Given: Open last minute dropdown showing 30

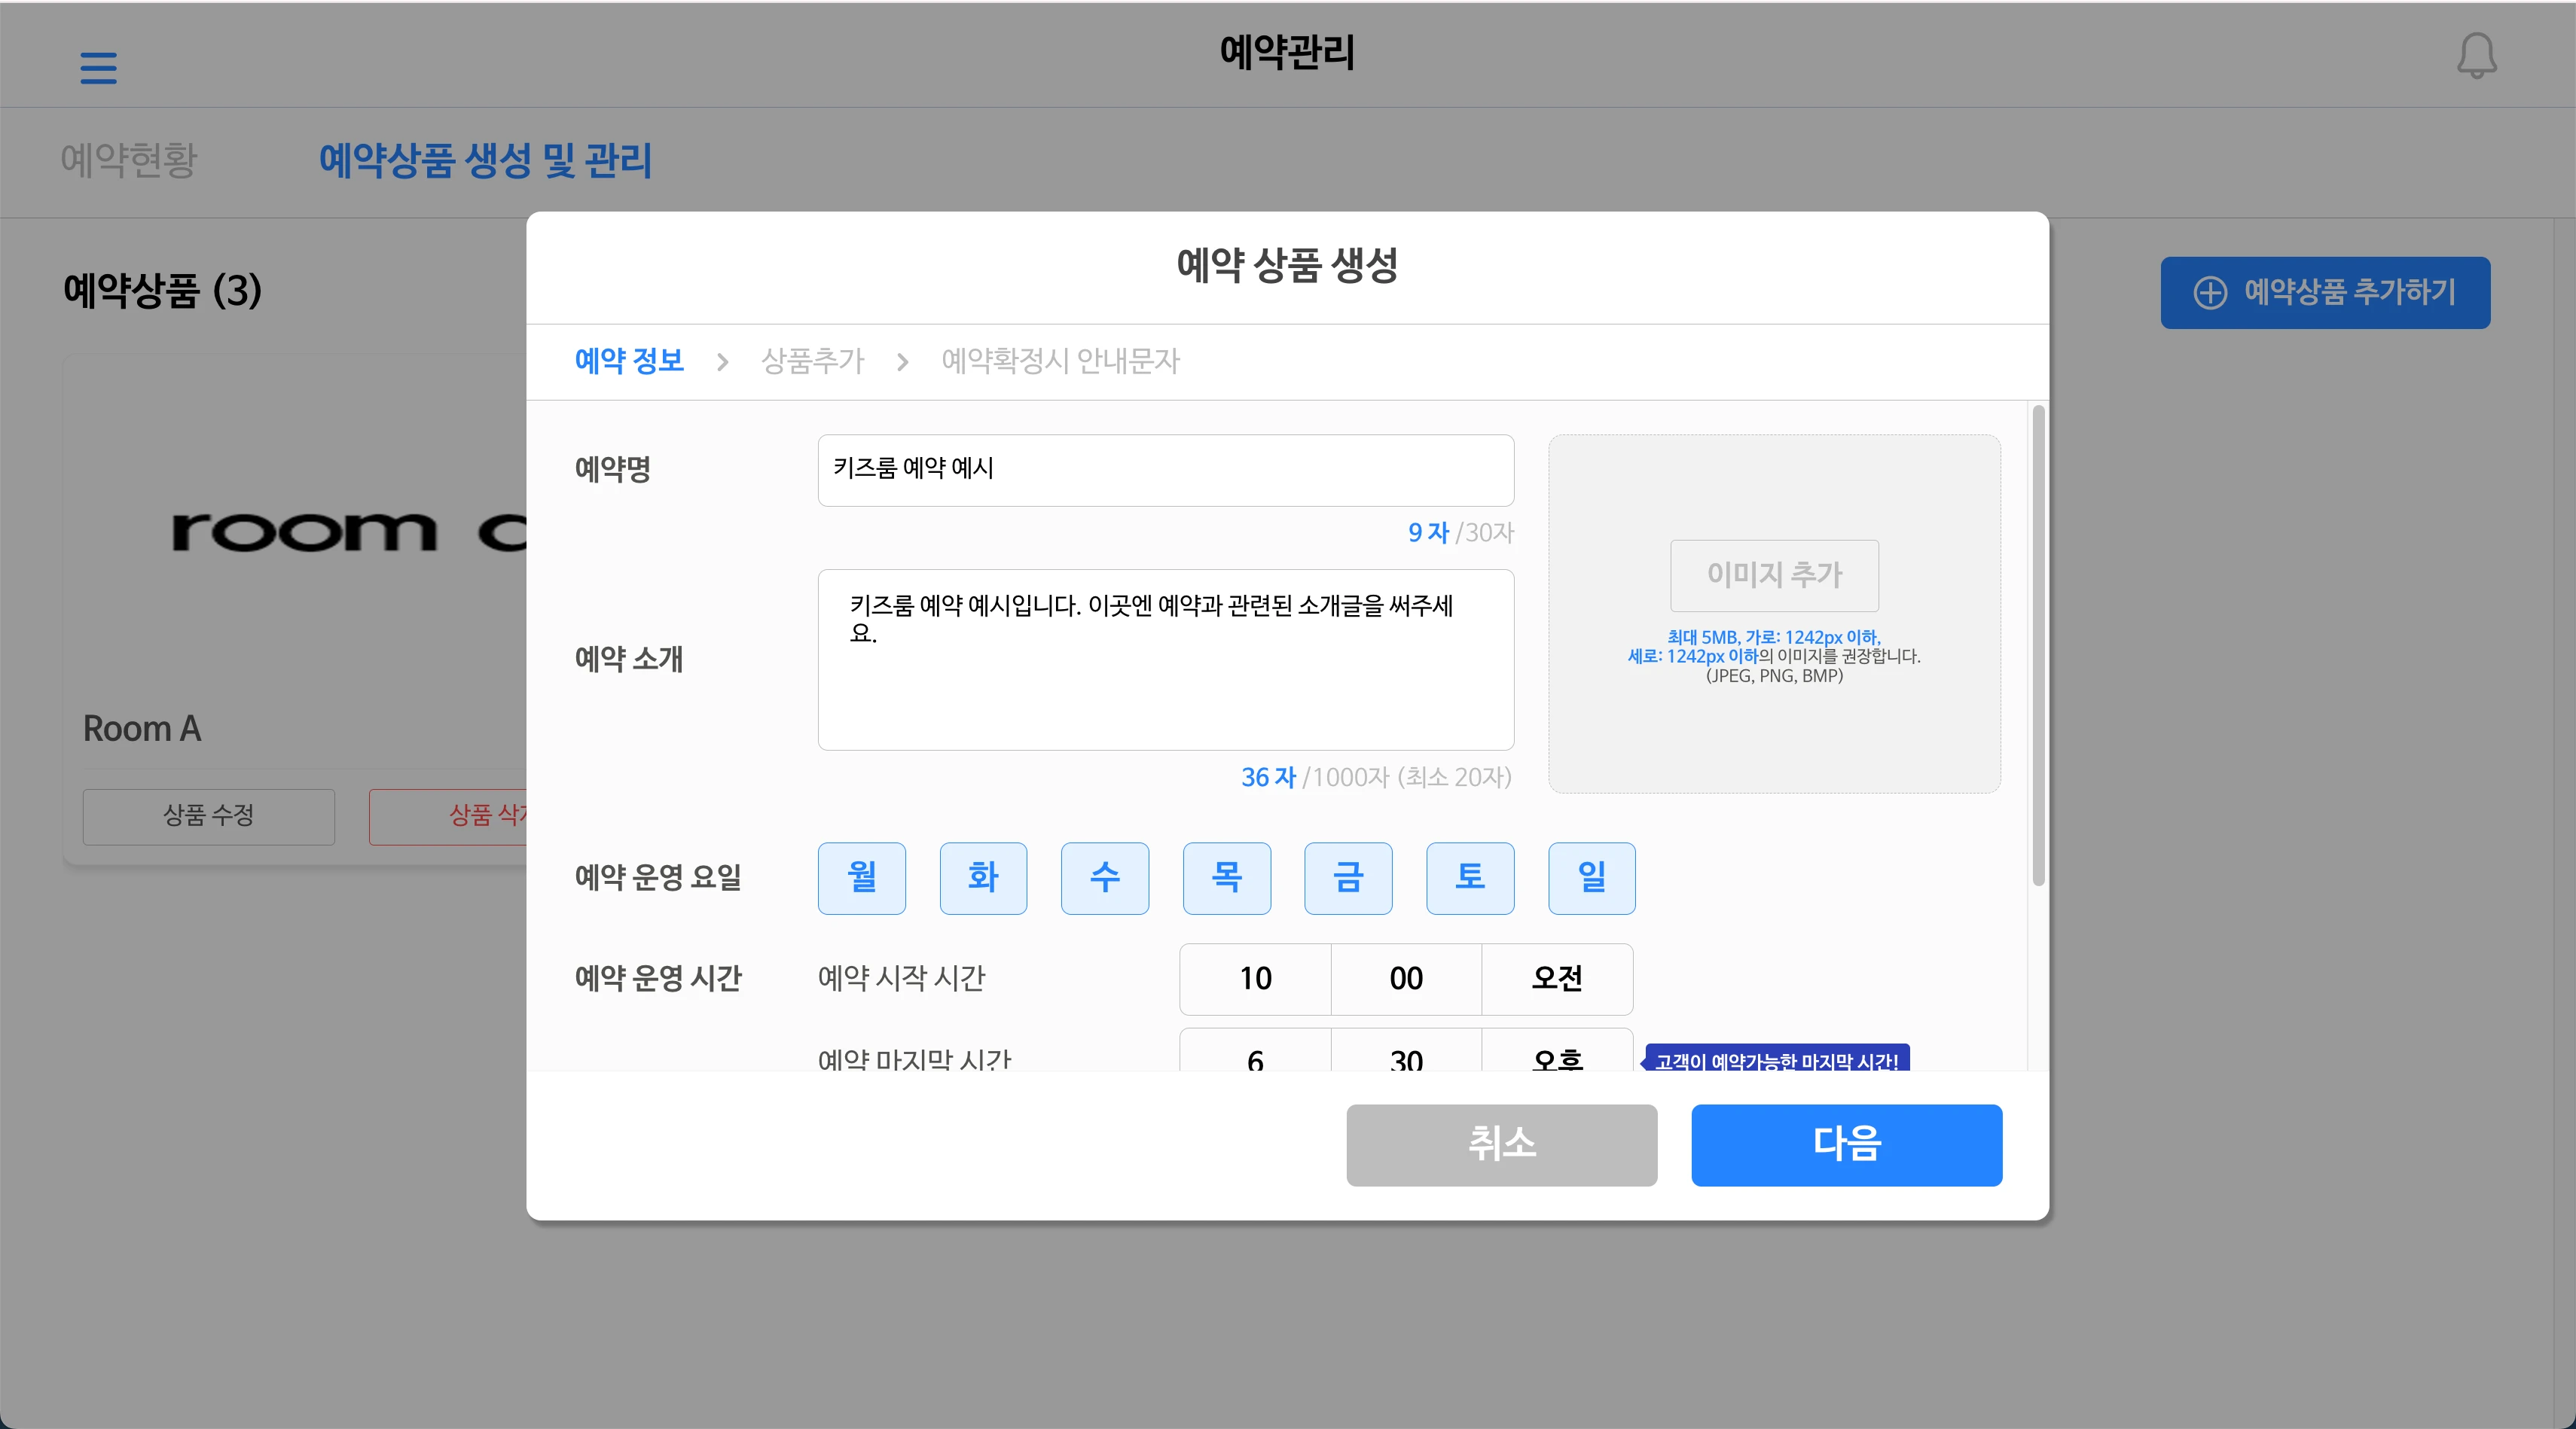Looking at the screenshot, I should tap(1406, 1051).
